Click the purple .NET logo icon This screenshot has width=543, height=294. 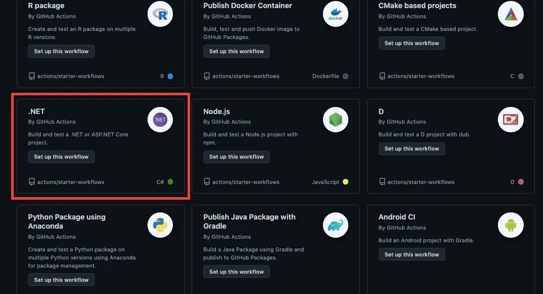(160, 120)
